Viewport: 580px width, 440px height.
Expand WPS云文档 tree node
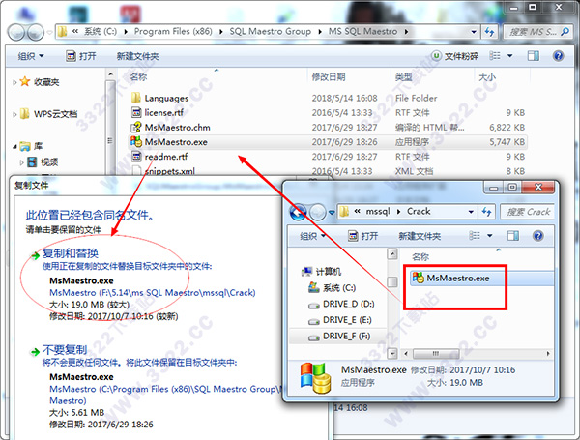tap(14, 114)
